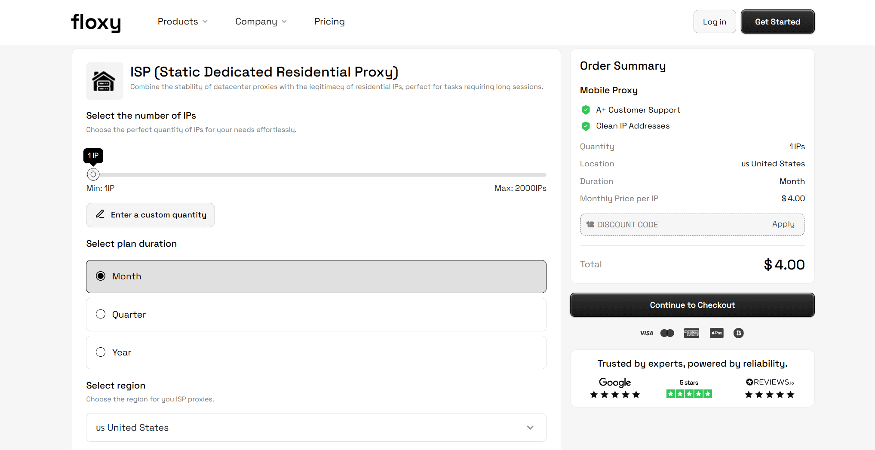Screen dimensions: 875x450
Task: Expand the Company menu
Action: click(261, 21)
